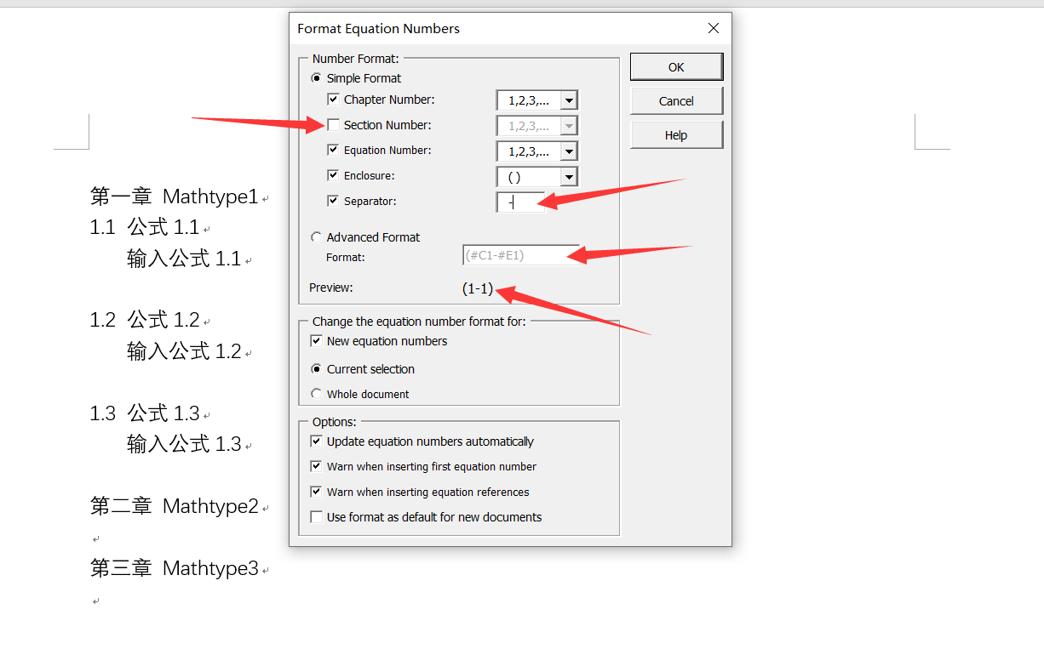
Task: Click the Help button
Action: [x=676, y=134]
